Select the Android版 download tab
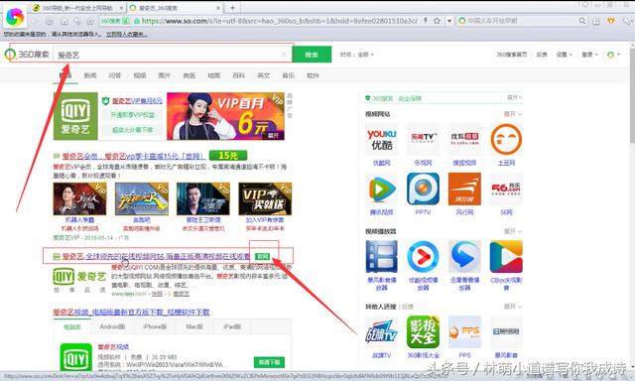The height and width of the screenshot is (381, 635). coord(112,326)
